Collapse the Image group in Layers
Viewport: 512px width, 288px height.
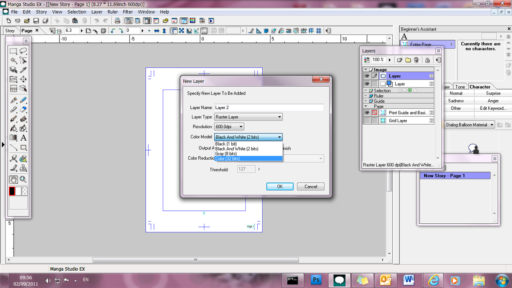click(x=366, y=70)
